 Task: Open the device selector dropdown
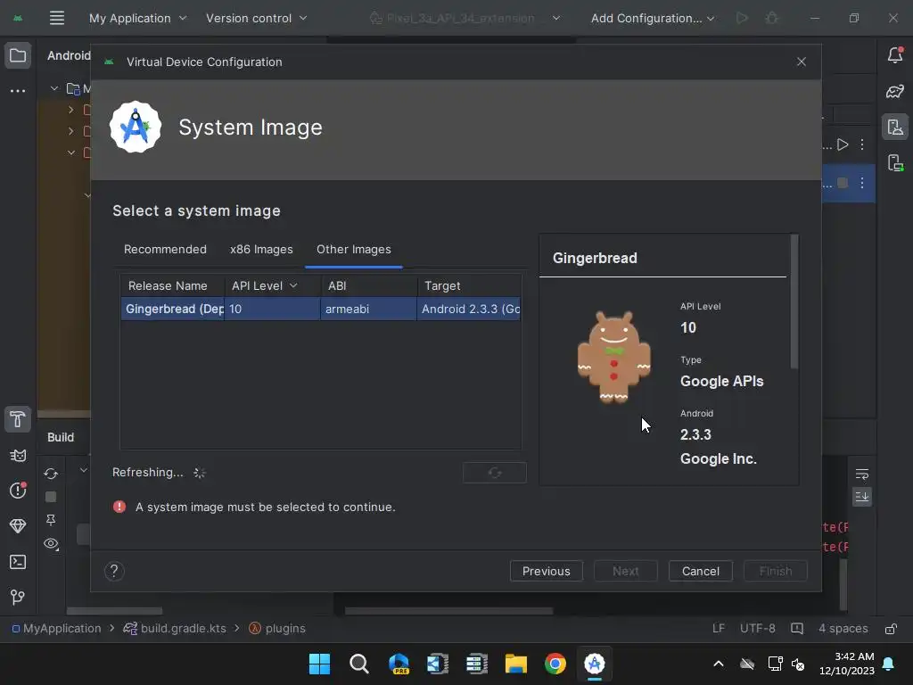[x=465, y=18]
